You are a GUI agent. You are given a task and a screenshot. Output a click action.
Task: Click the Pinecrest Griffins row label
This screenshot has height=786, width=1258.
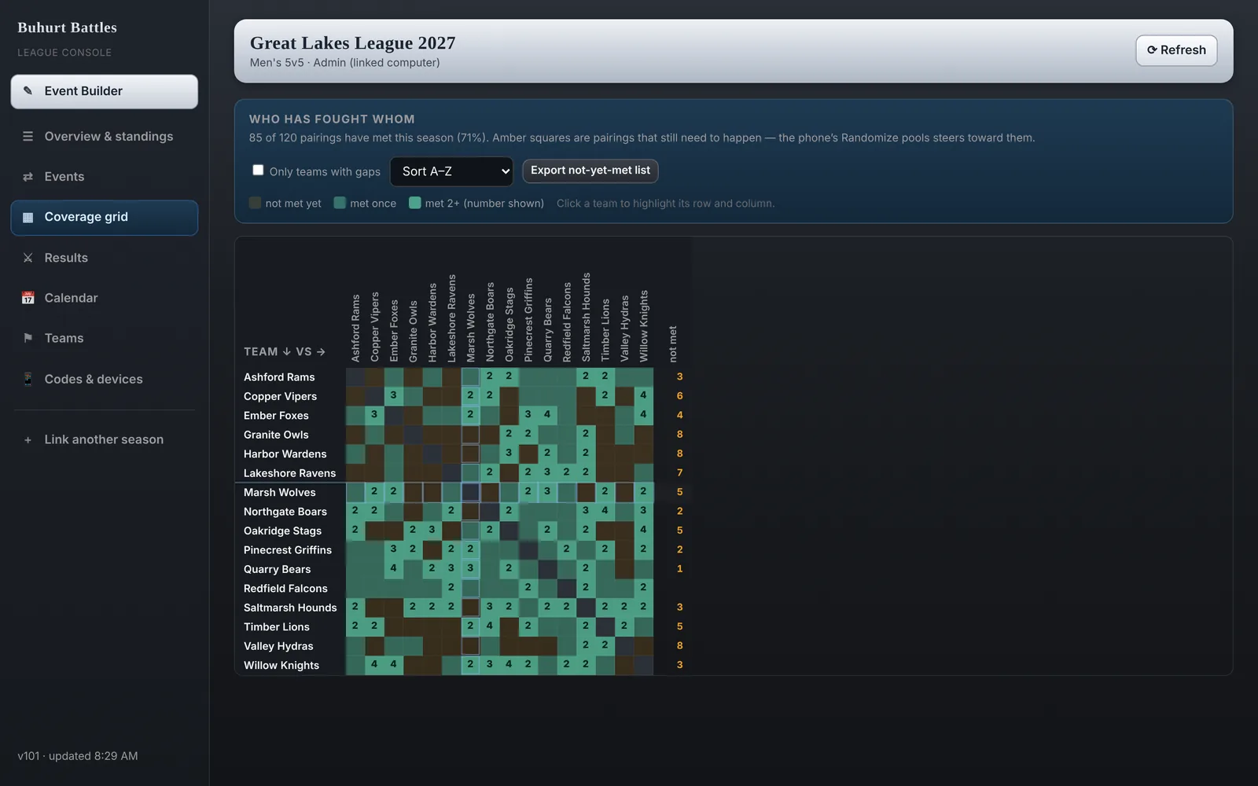[x=287, y=550]
